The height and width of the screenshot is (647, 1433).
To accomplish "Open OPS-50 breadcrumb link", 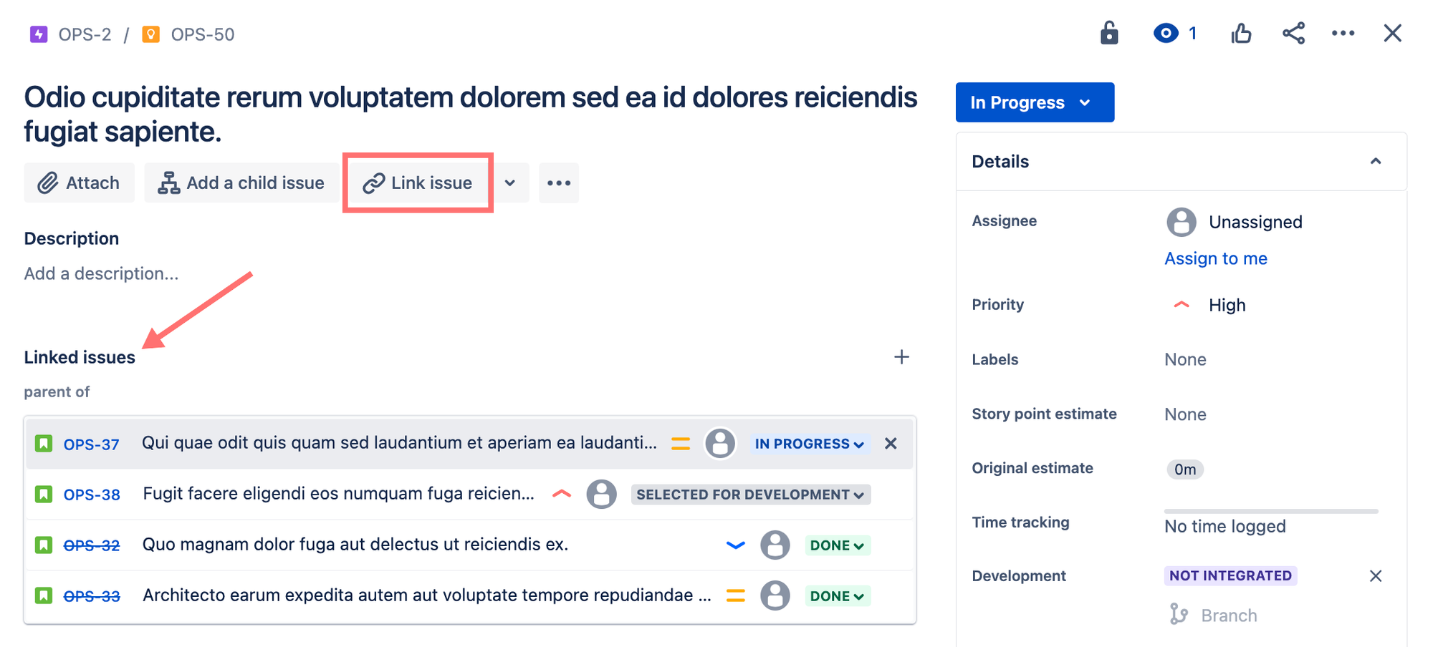I will (x=202, y=34).
